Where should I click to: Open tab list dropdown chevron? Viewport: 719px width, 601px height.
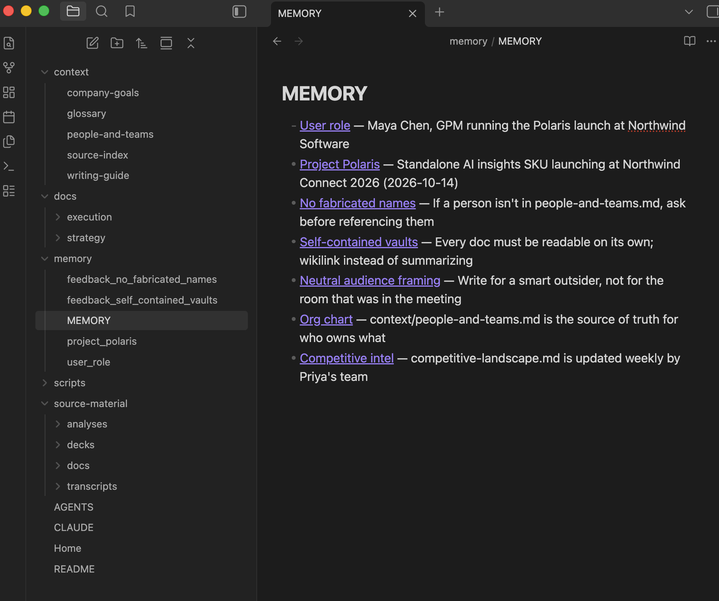(689, 12)
